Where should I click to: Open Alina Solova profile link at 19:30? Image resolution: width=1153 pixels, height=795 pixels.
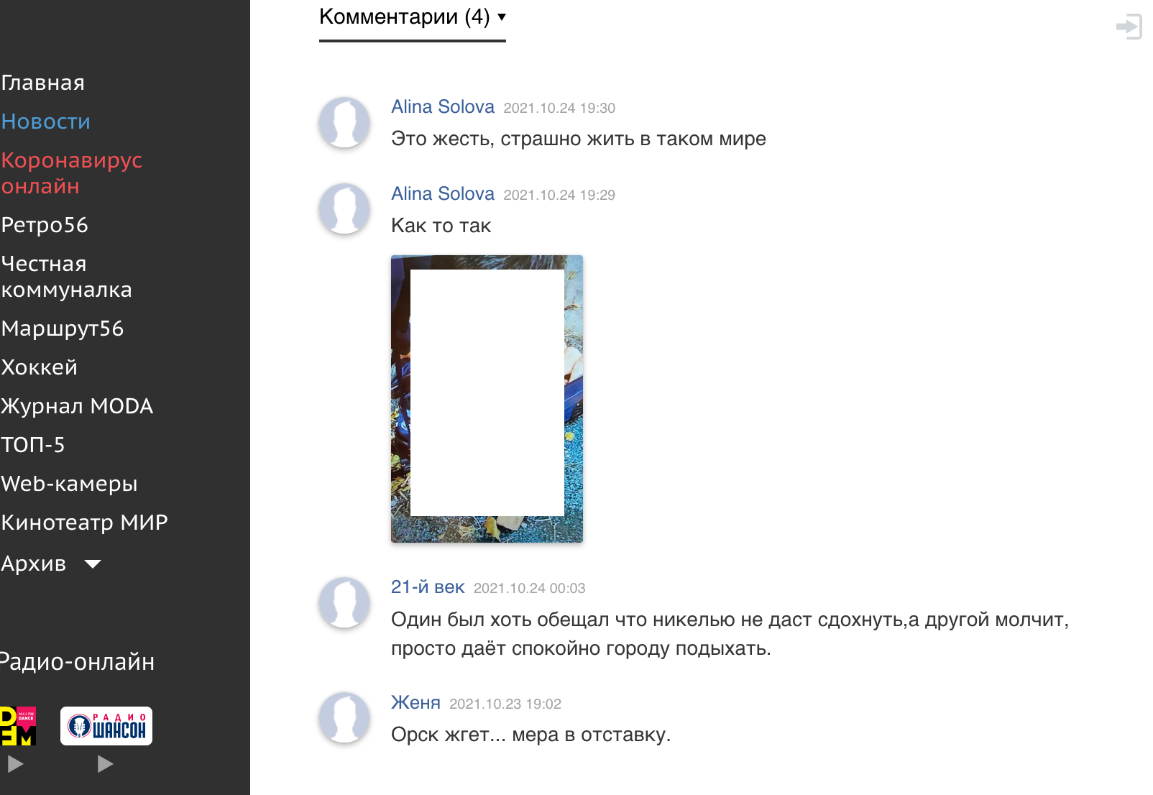[443, 107]
